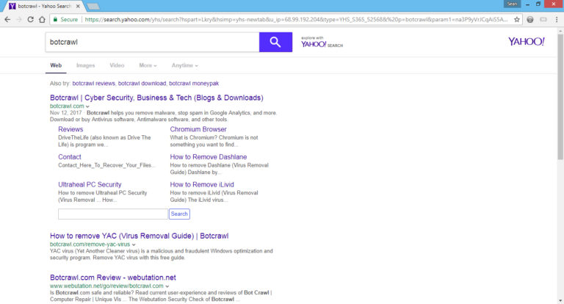This screenshot has height=304, width=564.
Task: Click the site Search button
Action: pyautogui.click(x=179, y=214)
